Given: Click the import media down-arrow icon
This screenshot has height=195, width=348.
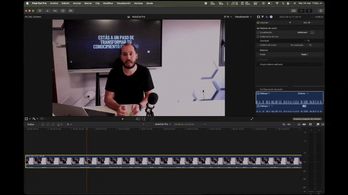Looking at the screenshot, I should (x=47, y=11).
